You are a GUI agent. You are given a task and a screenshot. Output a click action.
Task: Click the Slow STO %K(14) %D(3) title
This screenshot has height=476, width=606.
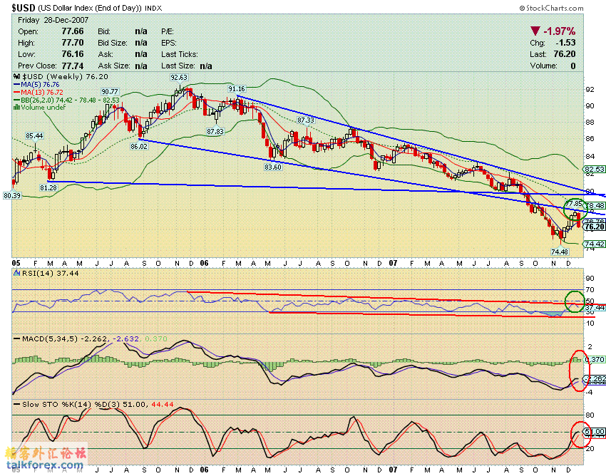coord(71,404)
